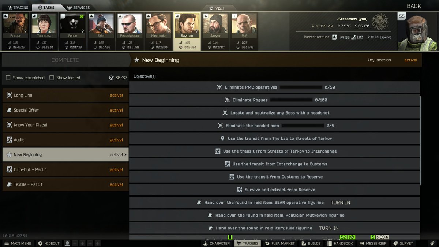This screenshot has height=247, width=439.
Task: Open the Traders screen from bottom bar
Action: point(247,243)
